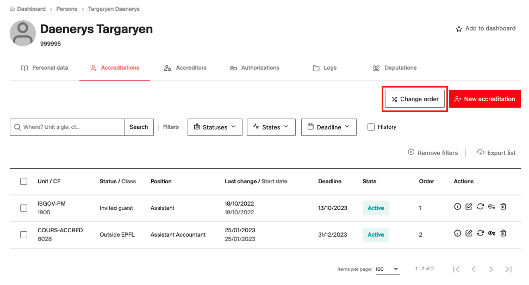Image resolution: width=529 pixels, height=285 pixels.
Task: Toggle the History checkbox
Action: (371, 127)
